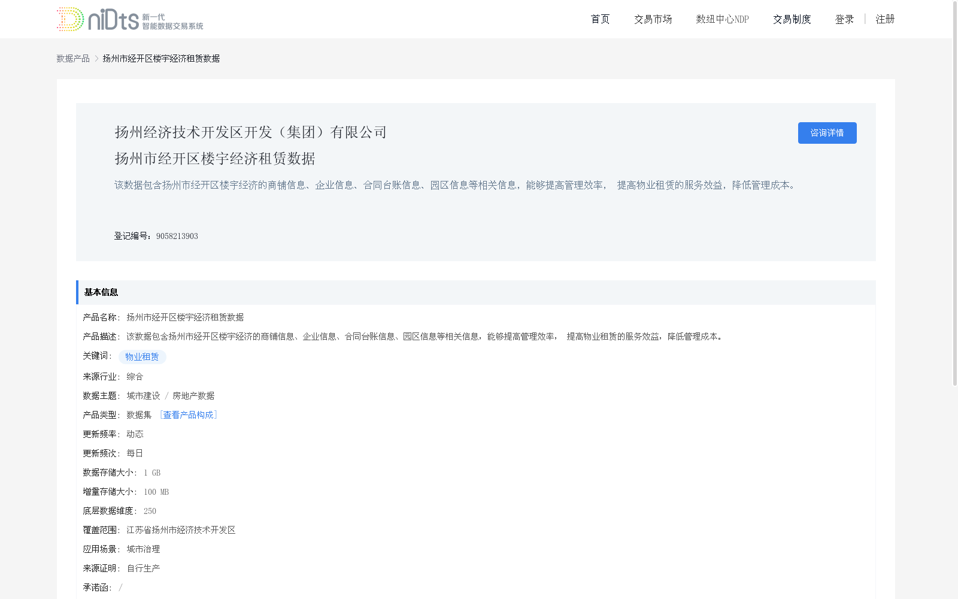Click the niDts logo
The height and width of the screenshot is (599, 958).
(130, 19)
